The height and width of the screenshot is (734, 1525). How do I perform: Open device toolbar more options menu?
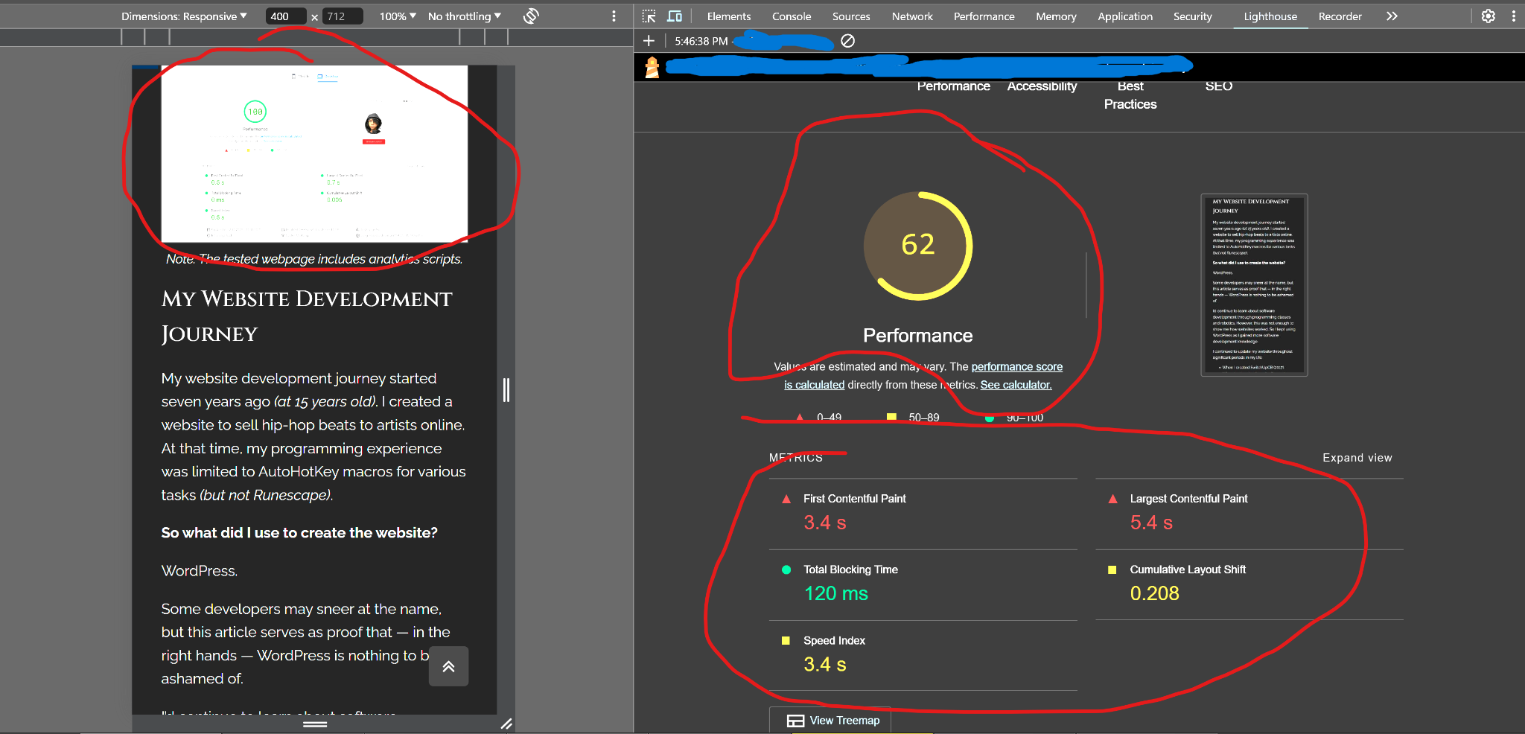[x=614, y=16]
